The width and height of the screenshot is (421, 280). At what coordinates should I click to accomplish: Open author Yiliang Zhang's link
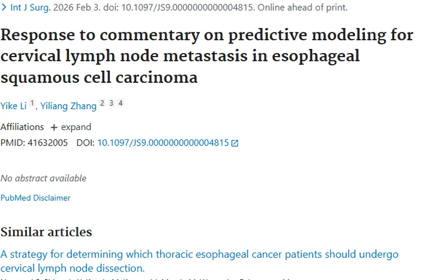pos(68,106)
